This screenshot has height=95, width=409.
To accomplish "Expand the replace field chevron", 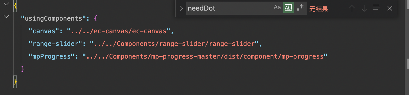I will point(181,8).
